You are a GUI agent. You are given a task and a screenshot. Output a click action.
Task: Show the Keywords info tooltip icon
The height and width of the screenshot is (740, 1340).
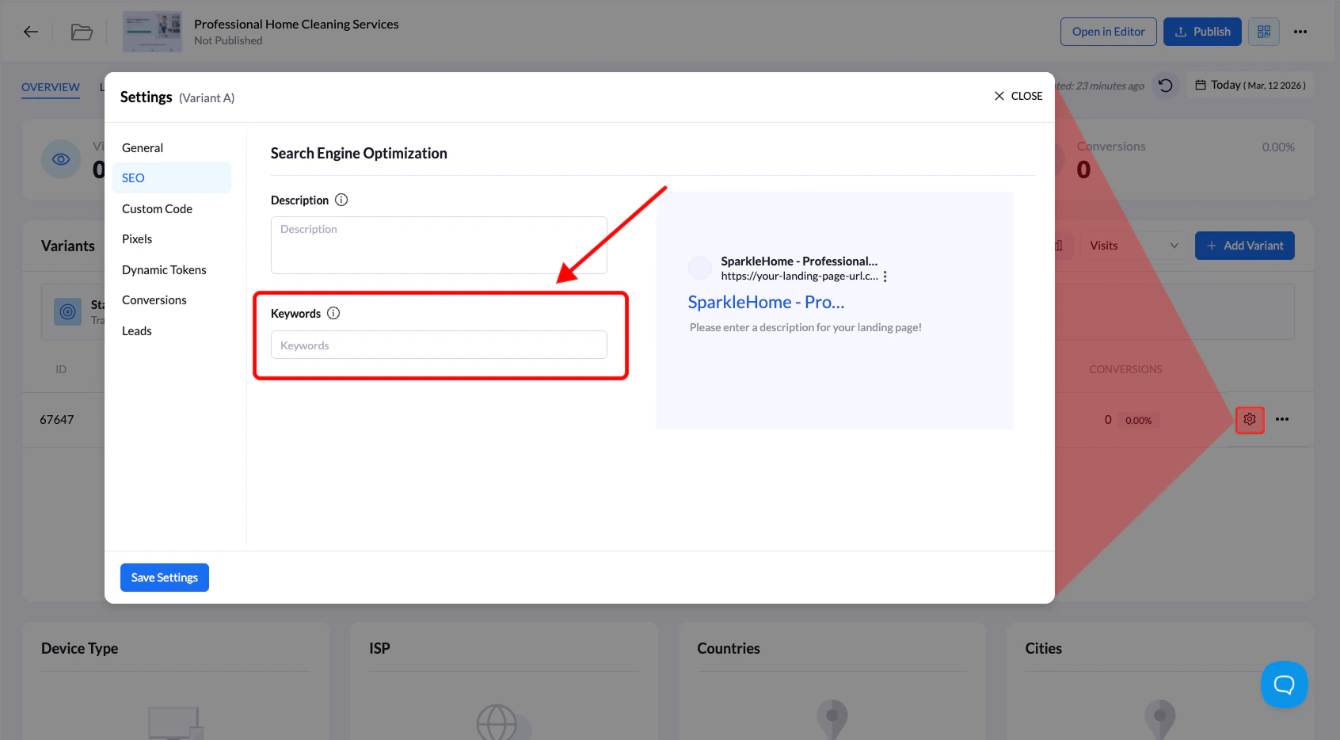[x=333, y=313]
